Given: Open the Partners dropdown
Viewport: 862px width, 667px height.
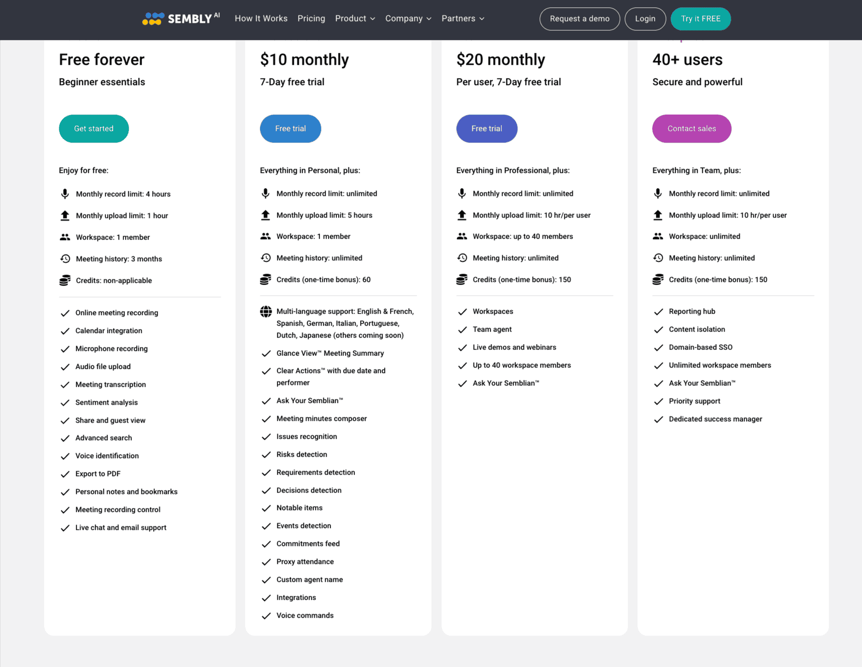Looking at the screenshot, I should pyautogui.click(x=462, y=18).
